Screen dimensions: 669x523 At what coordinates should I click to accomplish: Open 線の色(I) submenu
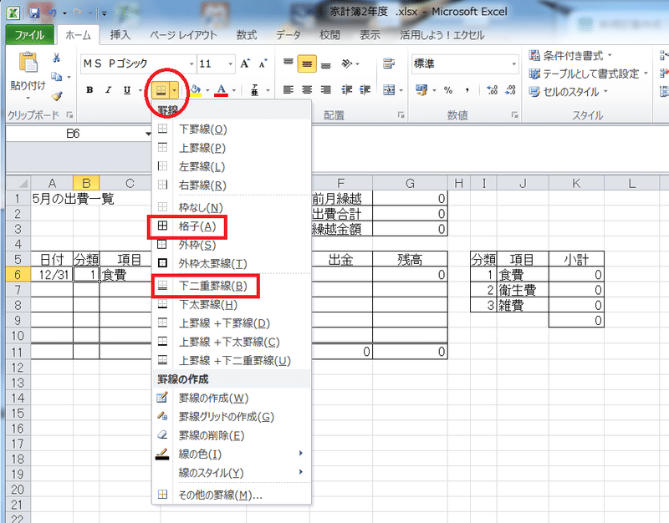tap(231, 454)
